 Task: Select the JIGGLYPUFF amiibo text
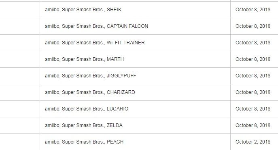[x=90, y=76]
